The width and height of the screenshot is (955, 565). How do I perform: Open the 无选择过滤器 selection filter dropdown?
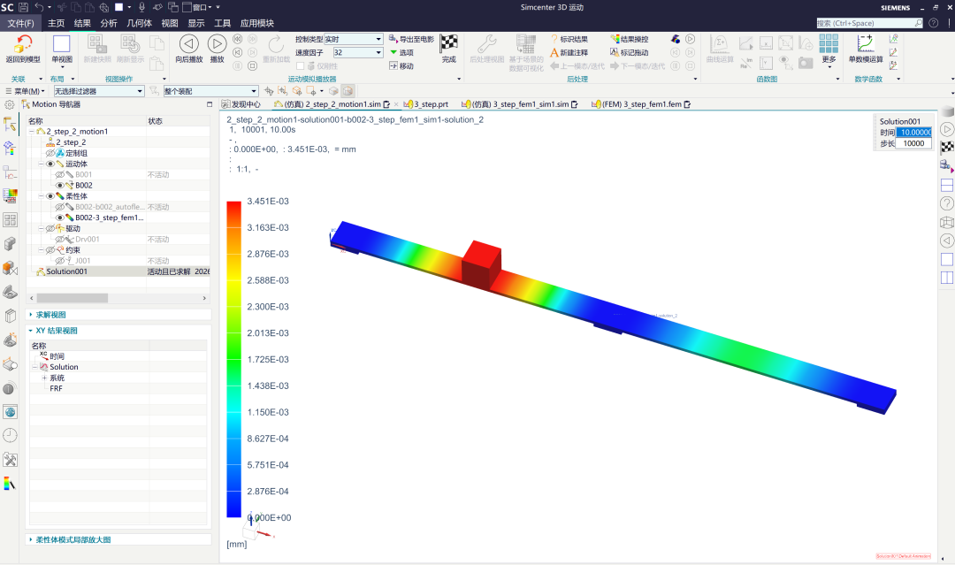pyautogui.click(x=140, y=91)
